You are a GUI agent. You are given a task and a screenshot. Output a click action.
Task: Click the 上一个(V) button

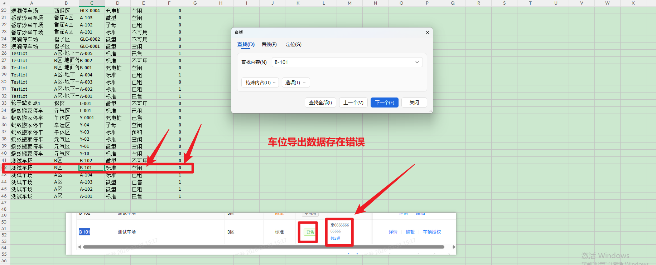[353, 102]
